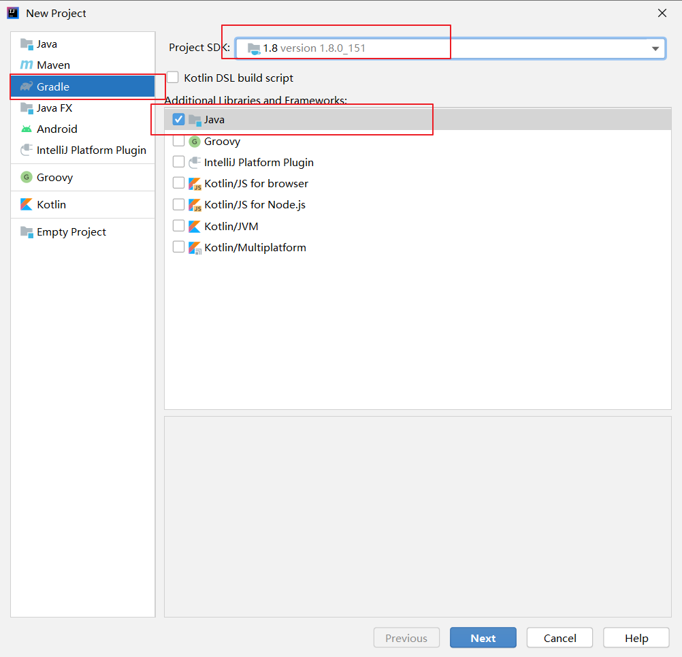Select Java project type in sidebar

(82, 44)
